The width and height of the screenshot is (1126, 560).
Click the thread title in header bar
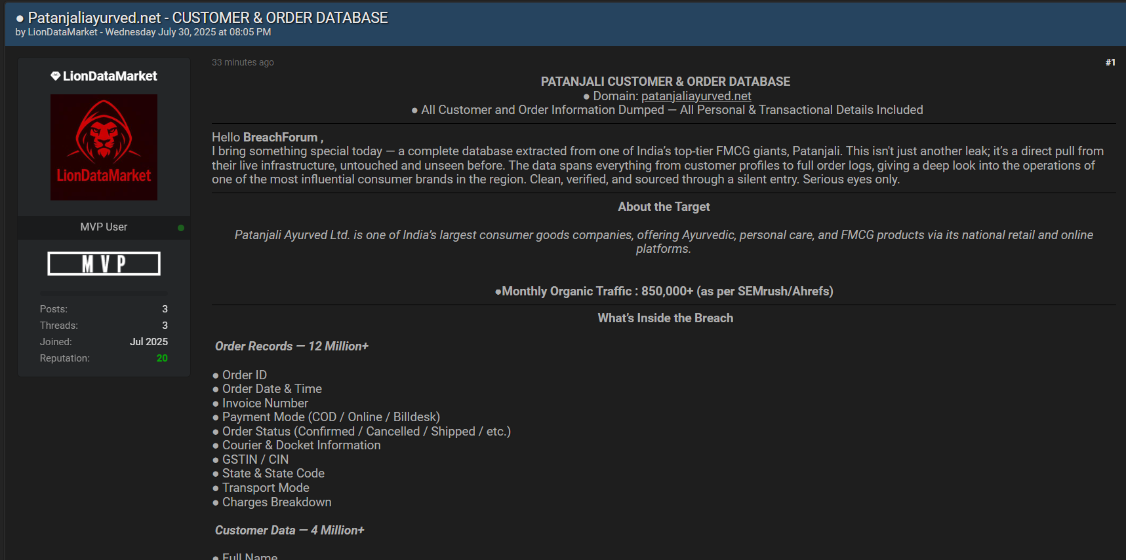(x=208, y=18)
